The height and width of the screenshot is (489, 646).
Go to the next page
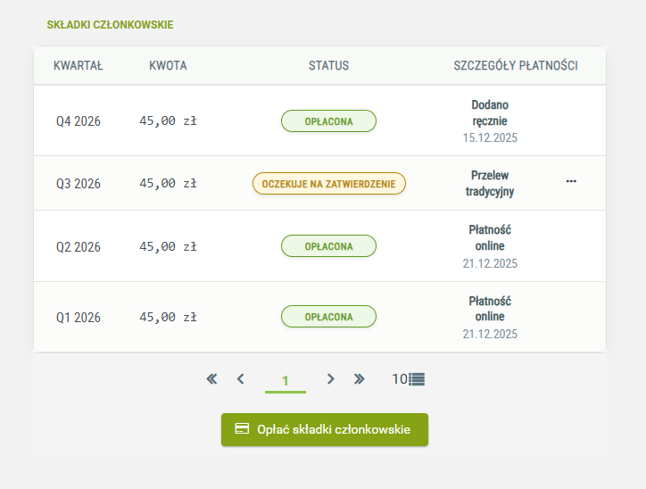coord(330,379)
